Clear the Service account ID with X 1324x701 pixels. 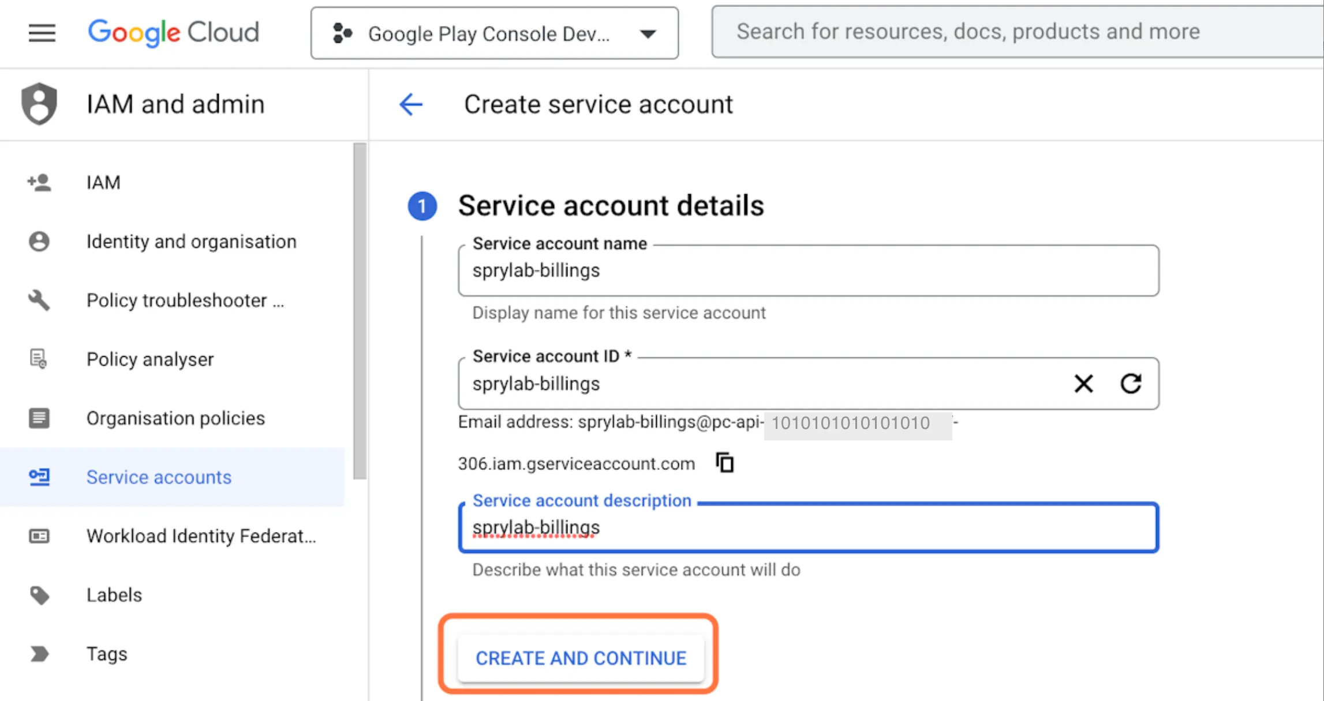[x=1083, y=384]
